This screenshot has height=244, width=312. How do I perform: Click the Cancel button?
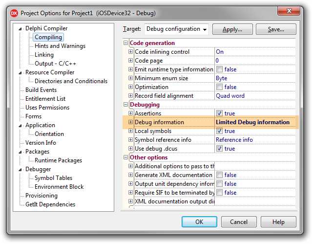239,222
